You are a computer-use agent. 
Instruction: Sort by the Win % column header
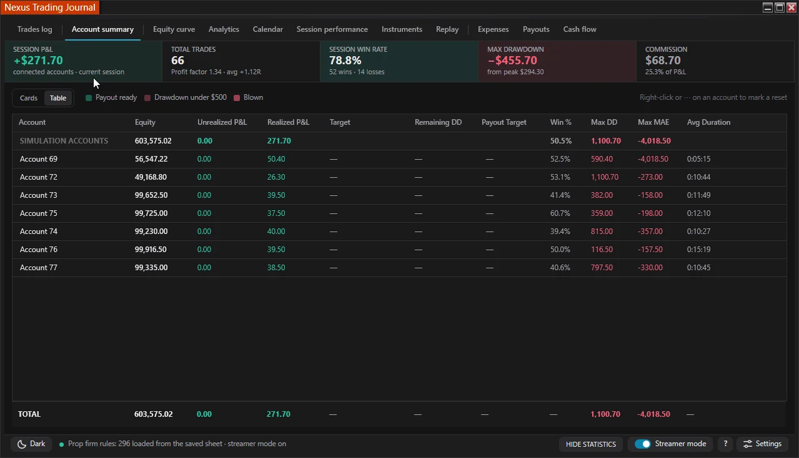(x=561, y=122)
